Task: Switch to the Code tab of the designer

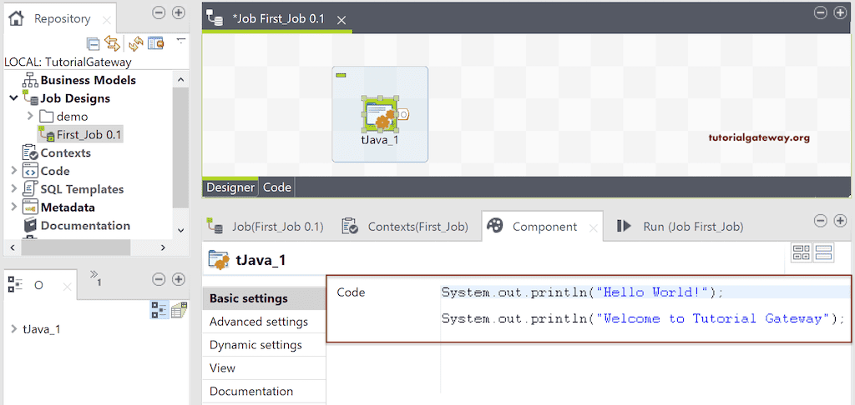Action: (x=277, y=187)
